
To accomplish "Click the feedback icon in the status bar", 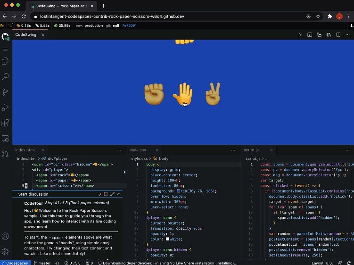I will pyautogui.click(x=340, y=263).
